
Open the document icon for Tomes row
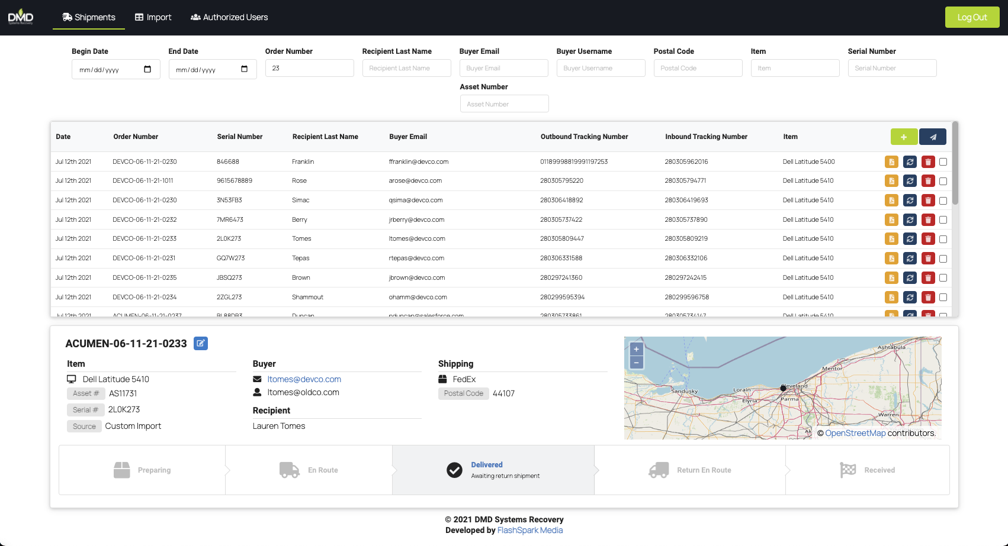(x=891, y=239)
